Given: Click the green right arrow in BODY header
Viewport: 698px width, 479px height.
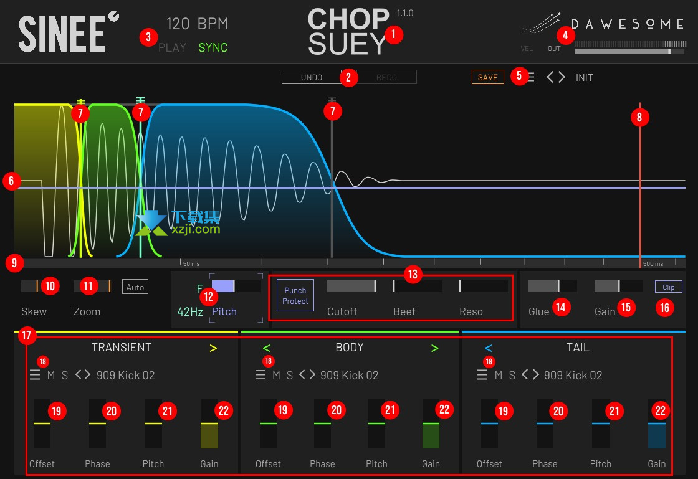Looking at the screenshot, I should tap(435, 348).
